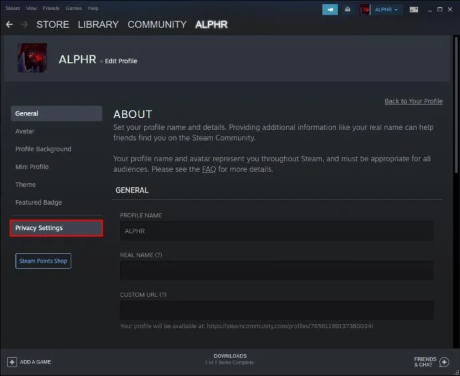The height and width of the screenshot is (376, 460).
Task: Open the Friends menu
Action: tap(51, 8)
